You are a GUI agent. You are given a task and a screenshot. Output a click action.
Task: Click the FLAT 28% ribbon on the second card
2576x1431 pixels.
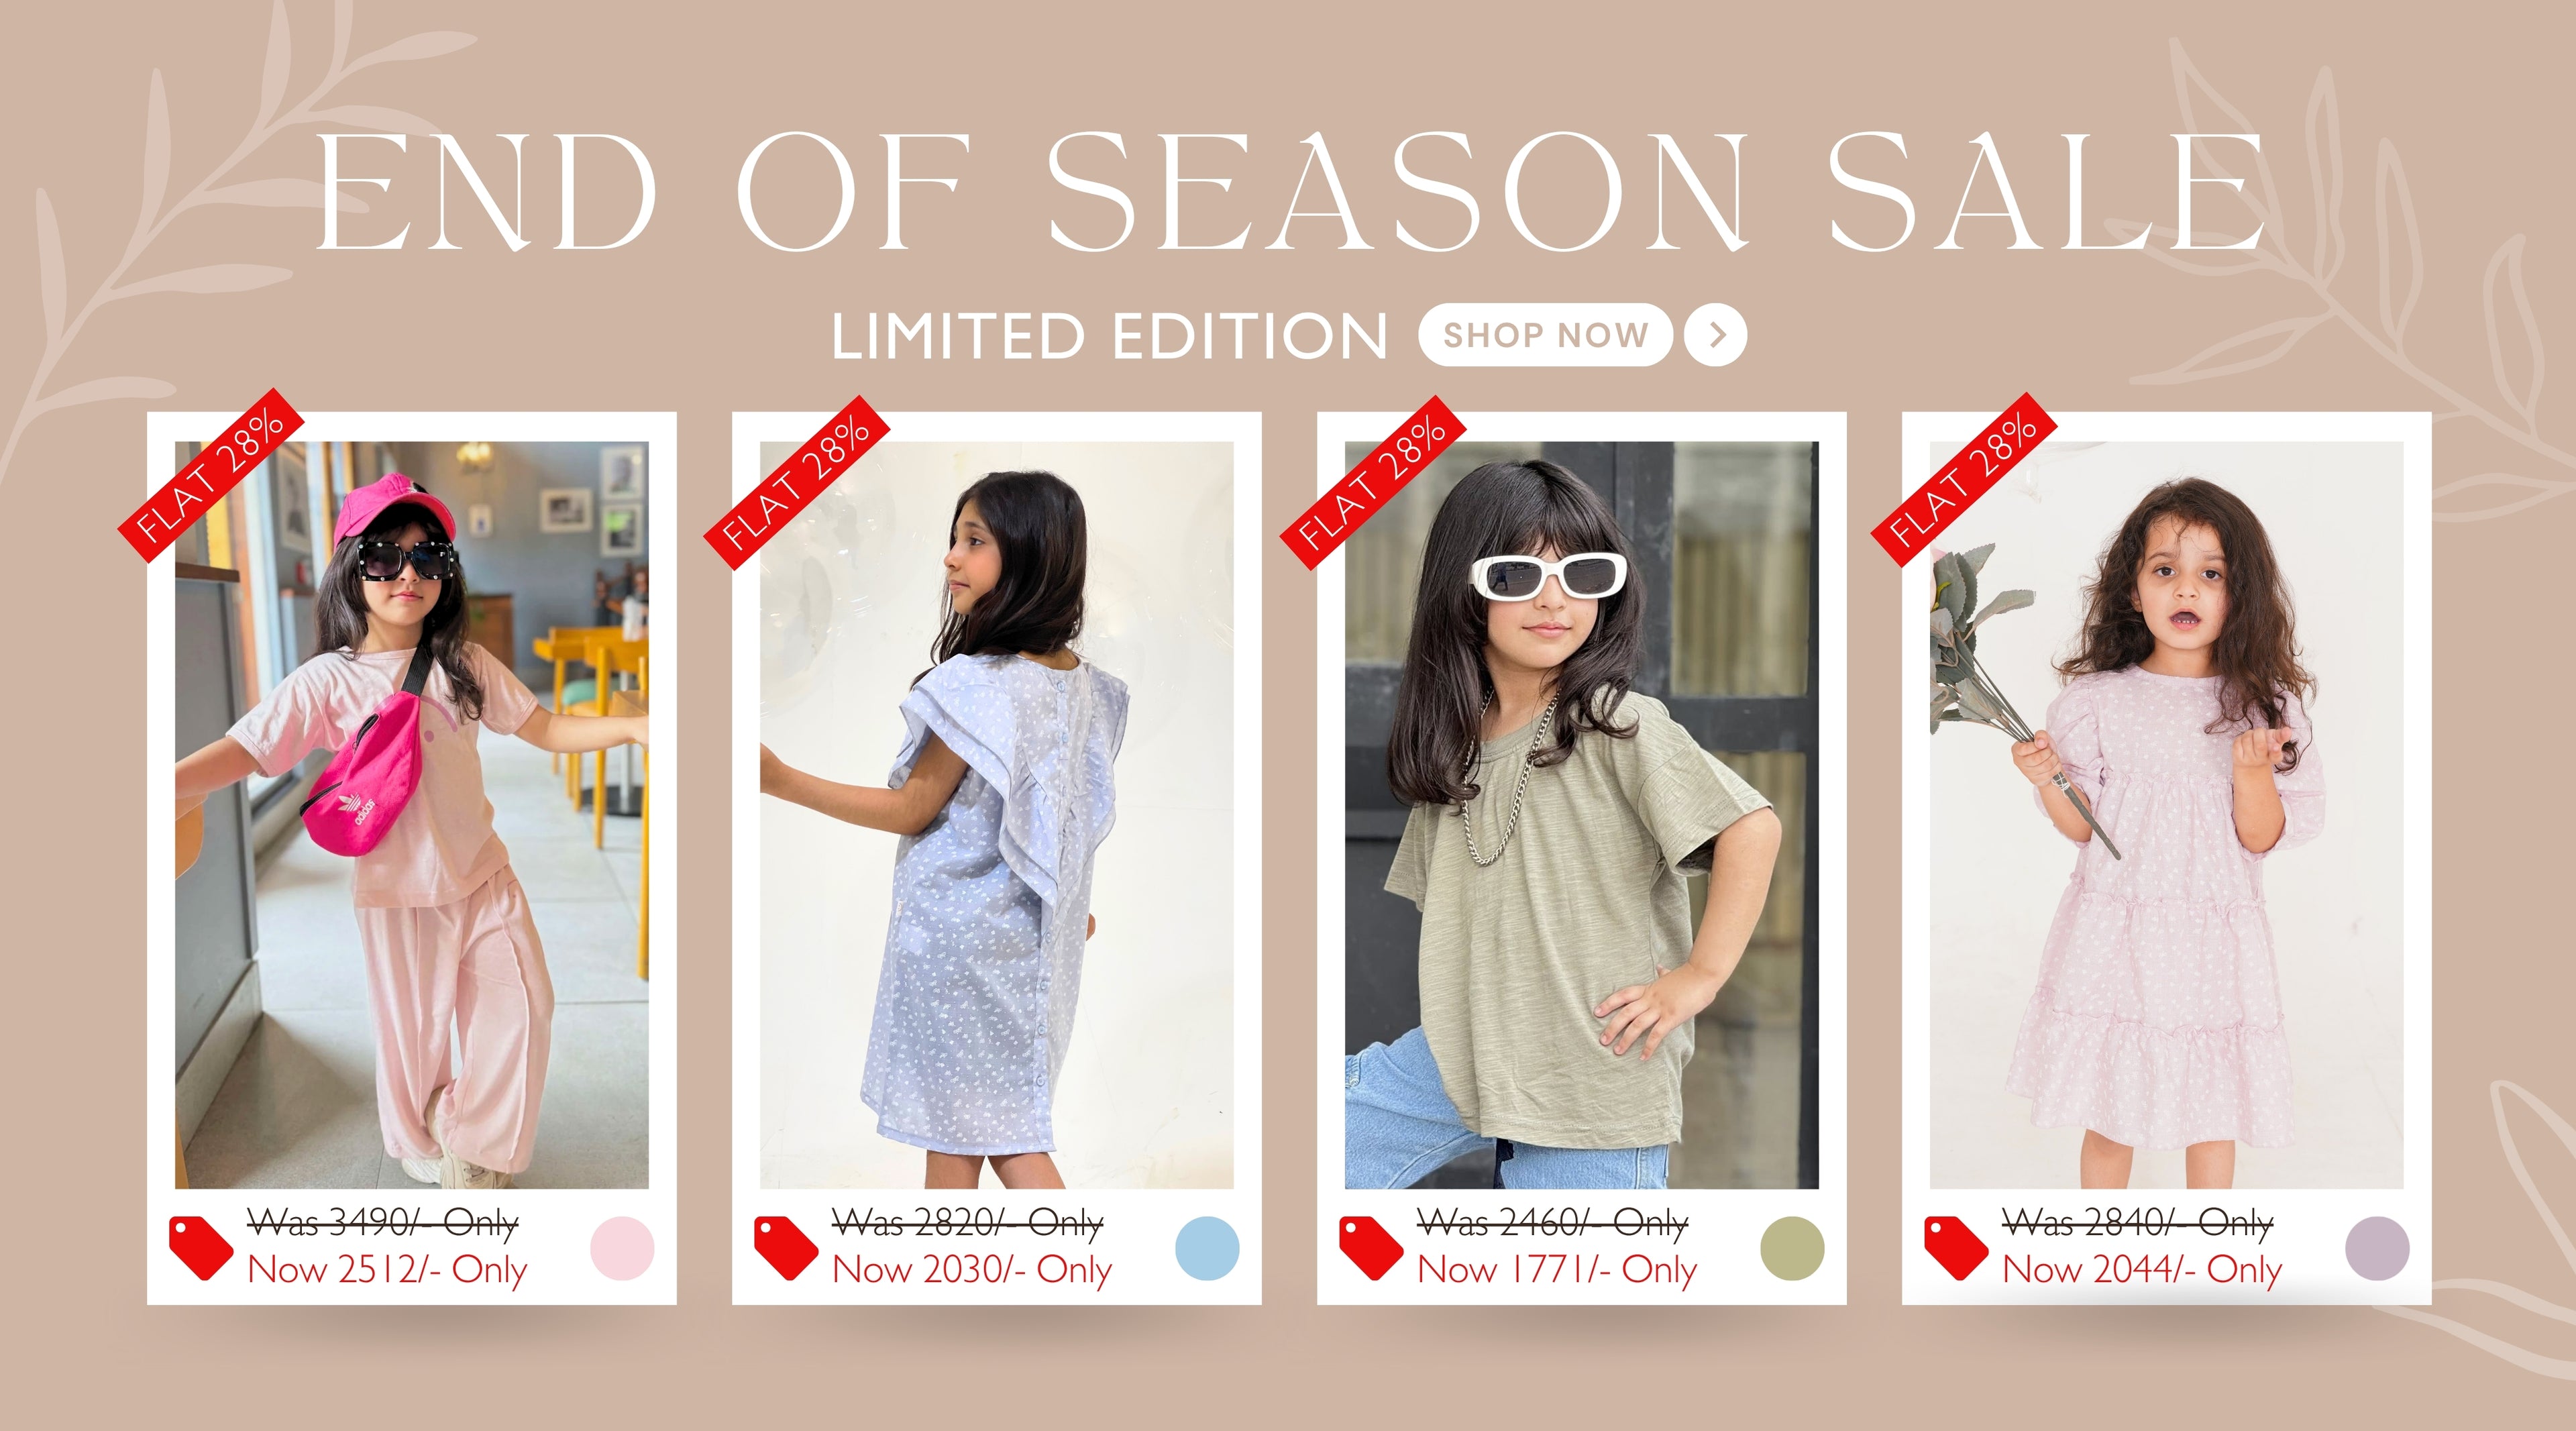click(x=797, y=481)
